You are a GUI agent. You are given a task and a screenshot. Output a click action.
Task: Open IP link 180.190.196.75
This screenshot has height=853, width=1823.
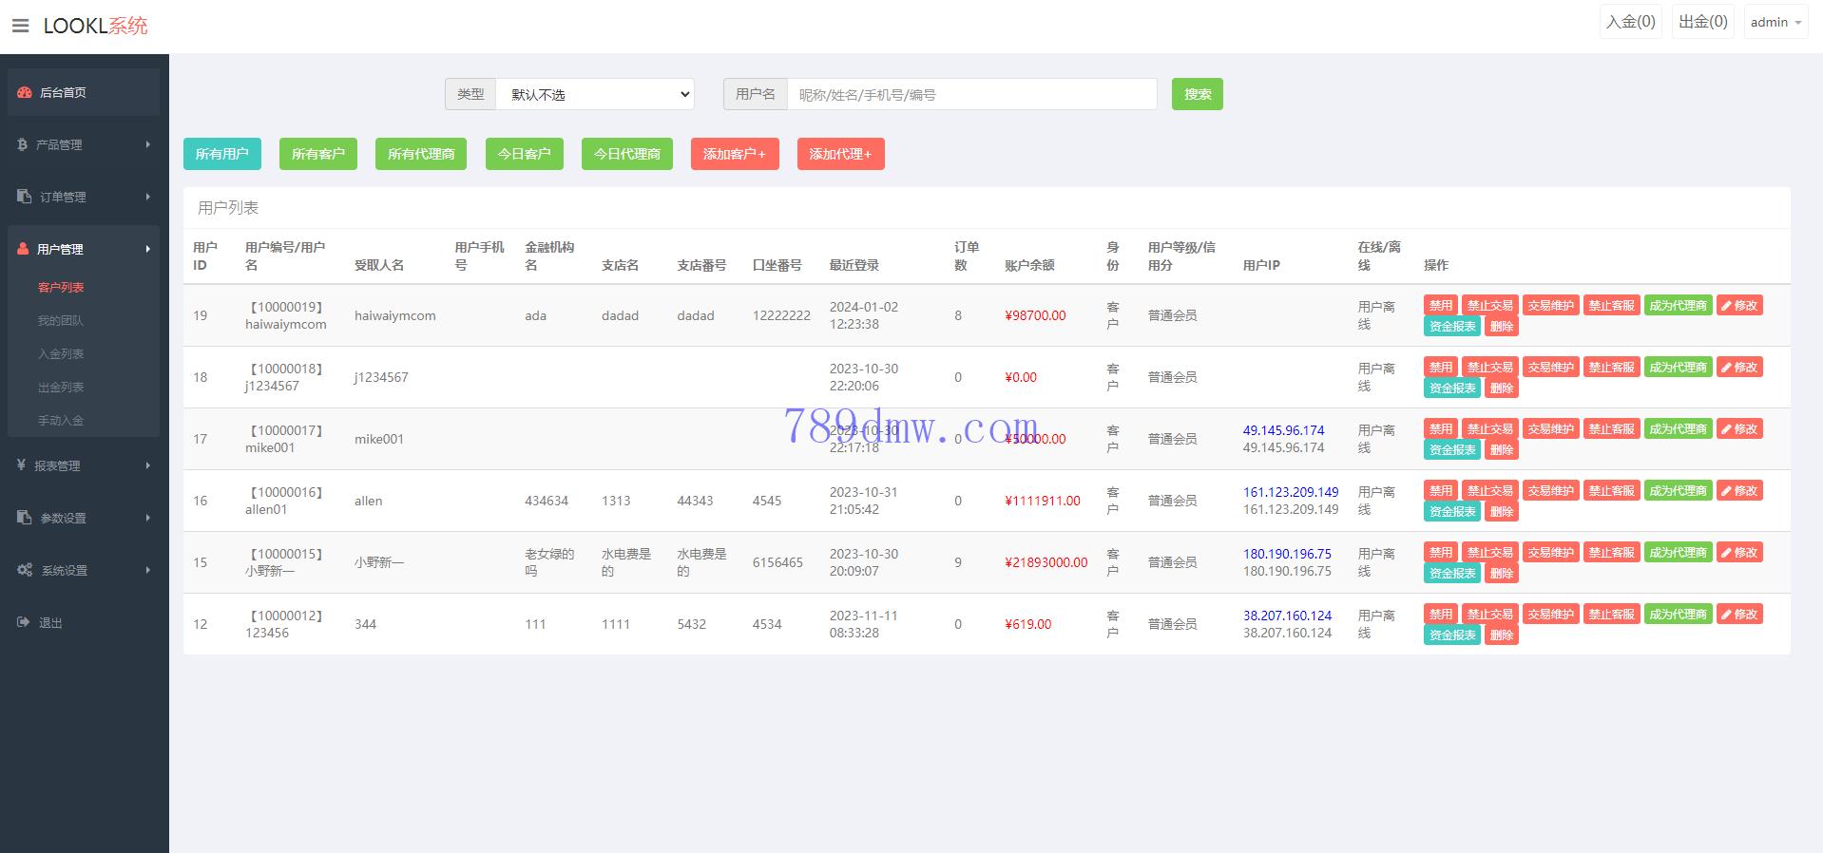coord(1287,554)
